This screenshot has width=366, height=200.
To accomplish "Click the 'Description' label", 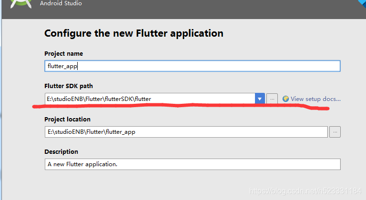I will point(61,152).
